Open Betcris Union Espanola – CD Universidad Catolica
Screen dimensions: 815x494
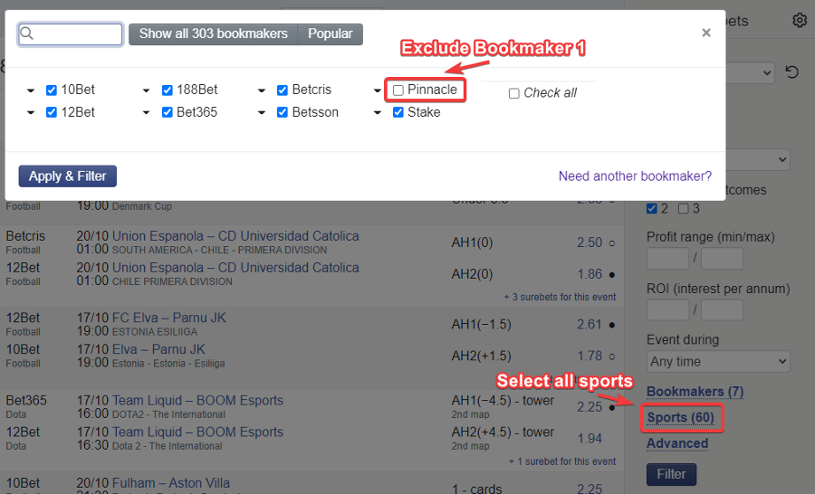(235, 236)
